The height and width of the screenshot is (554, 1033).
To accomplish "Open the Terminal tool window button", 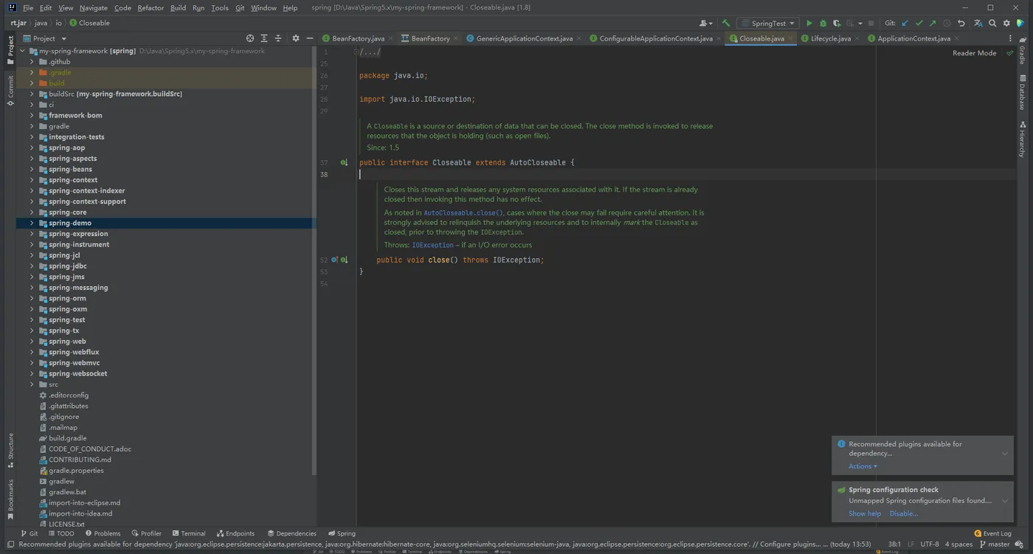I will (188, 533).
